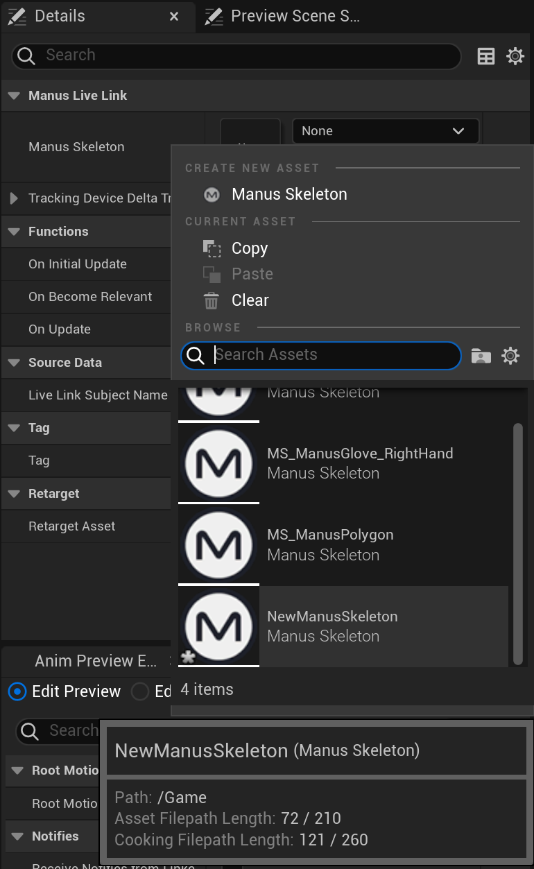
Task: Expand Tracking Device Delta Transform row
Action: click(x=14, y=198)
